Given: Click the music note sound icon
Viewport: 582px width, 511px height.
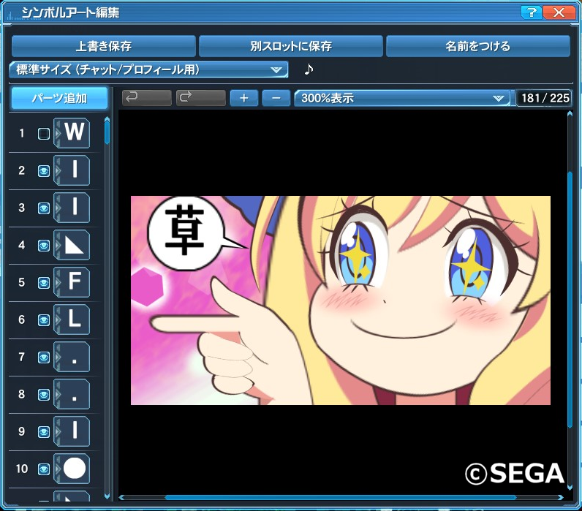Looking at the screenshot, I should (309, 69).
